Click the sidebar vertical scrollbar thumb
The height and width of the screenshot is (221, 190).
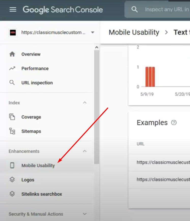coord(97,107)
